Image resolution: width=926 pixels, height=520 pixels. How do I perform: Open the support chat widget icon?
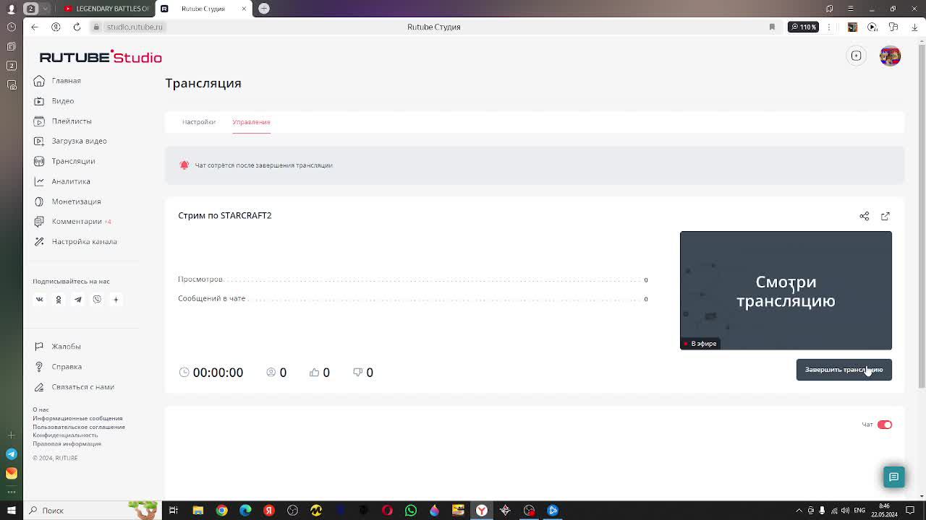(x=893, y=477)
